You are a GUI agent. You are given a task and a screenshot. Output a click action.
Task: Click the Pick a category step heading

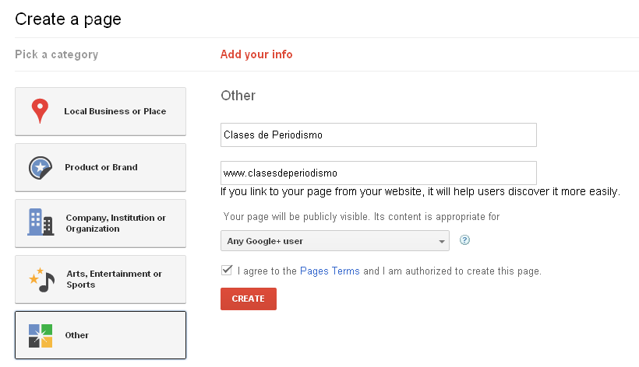coord(56,54)
